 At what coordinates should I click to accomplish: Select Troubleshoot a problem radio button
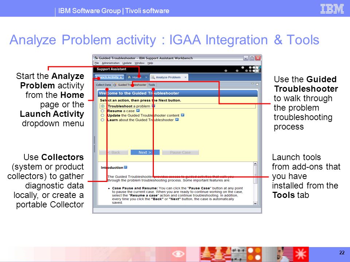point(102,106)
